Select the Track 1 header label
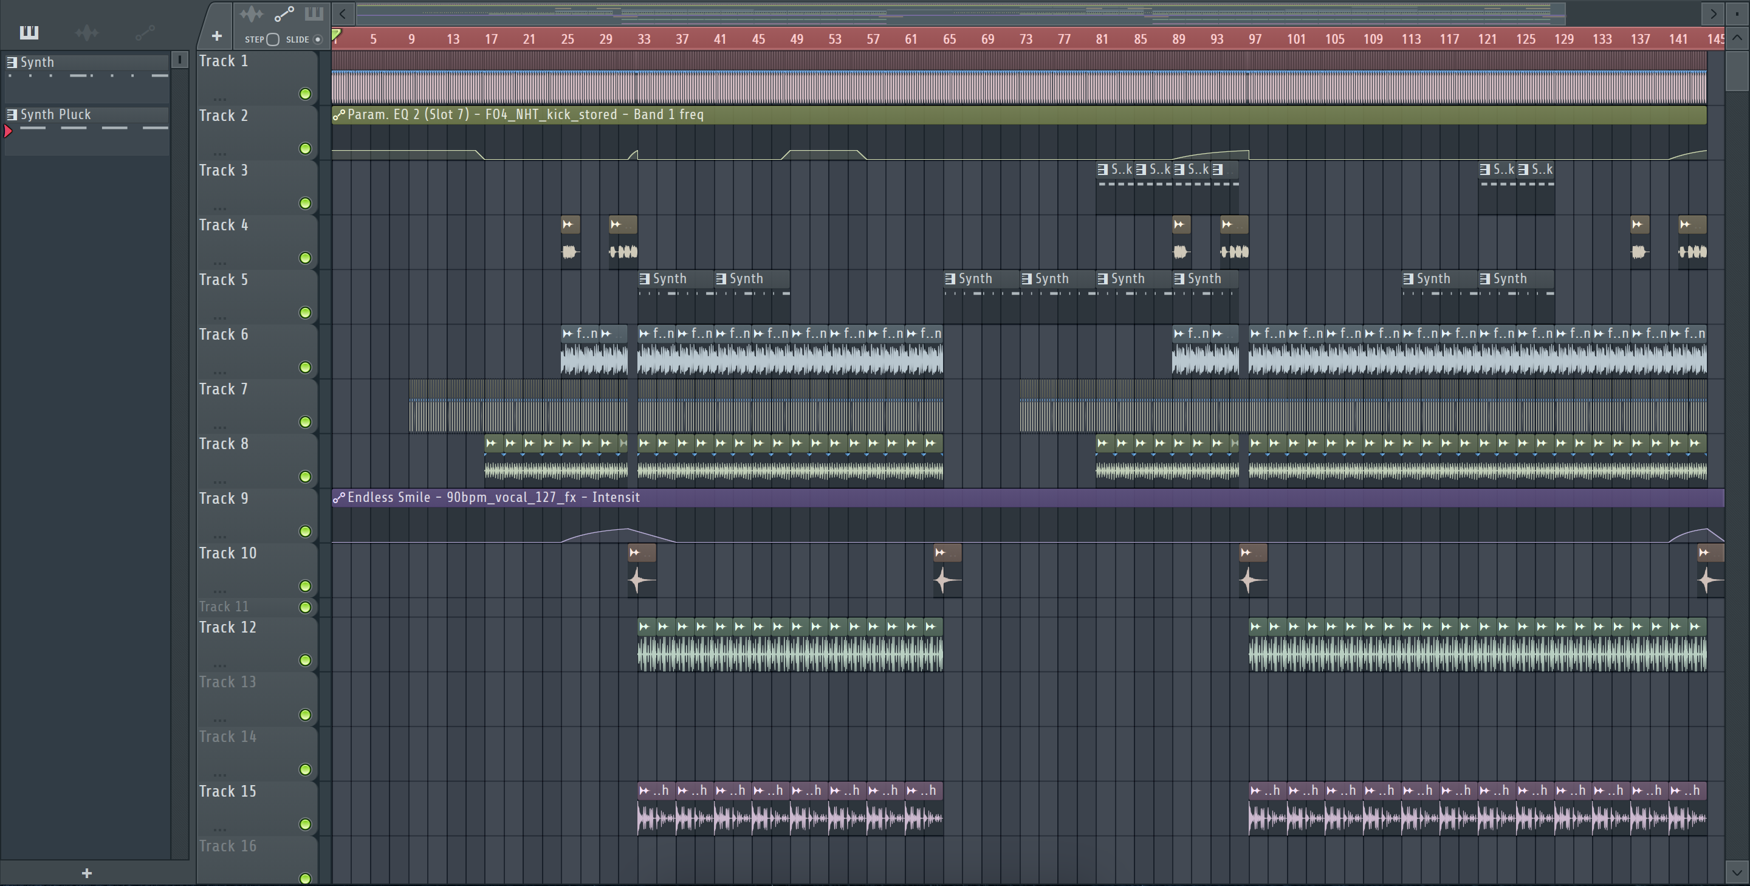The width and height of the screenshot is (1750, 886). 224,61
